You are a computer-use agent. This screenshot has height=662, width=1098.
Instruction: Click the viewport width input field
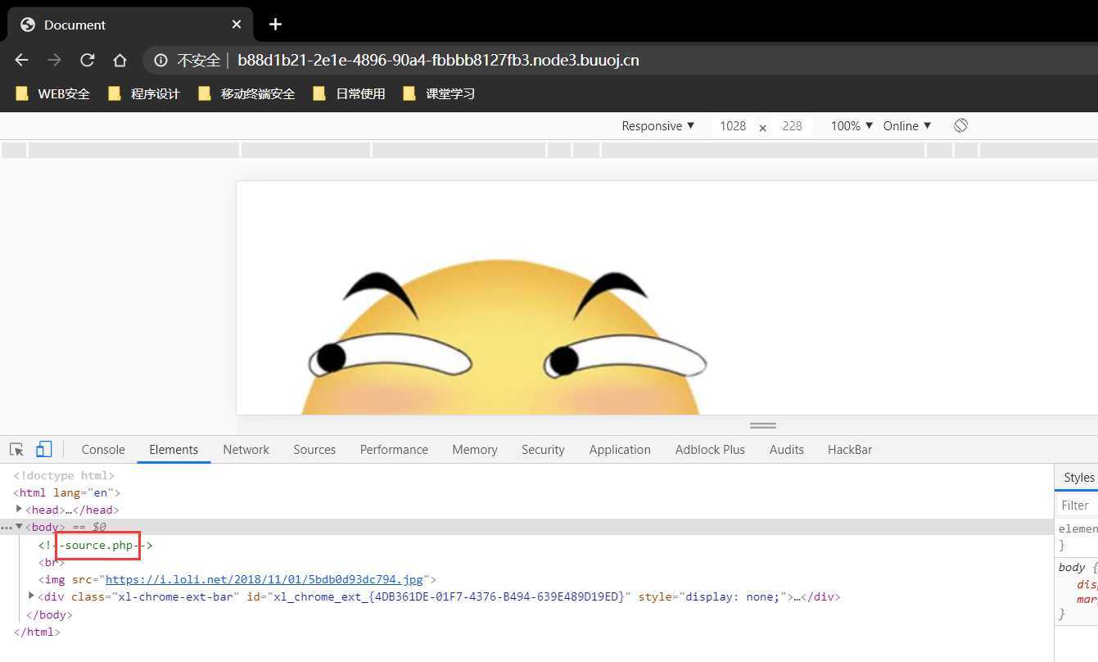(732, 125)
